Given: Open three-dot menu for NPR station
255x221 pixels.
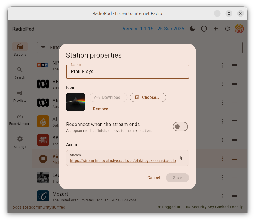Looking at the screenshot, I should (223, 65).
